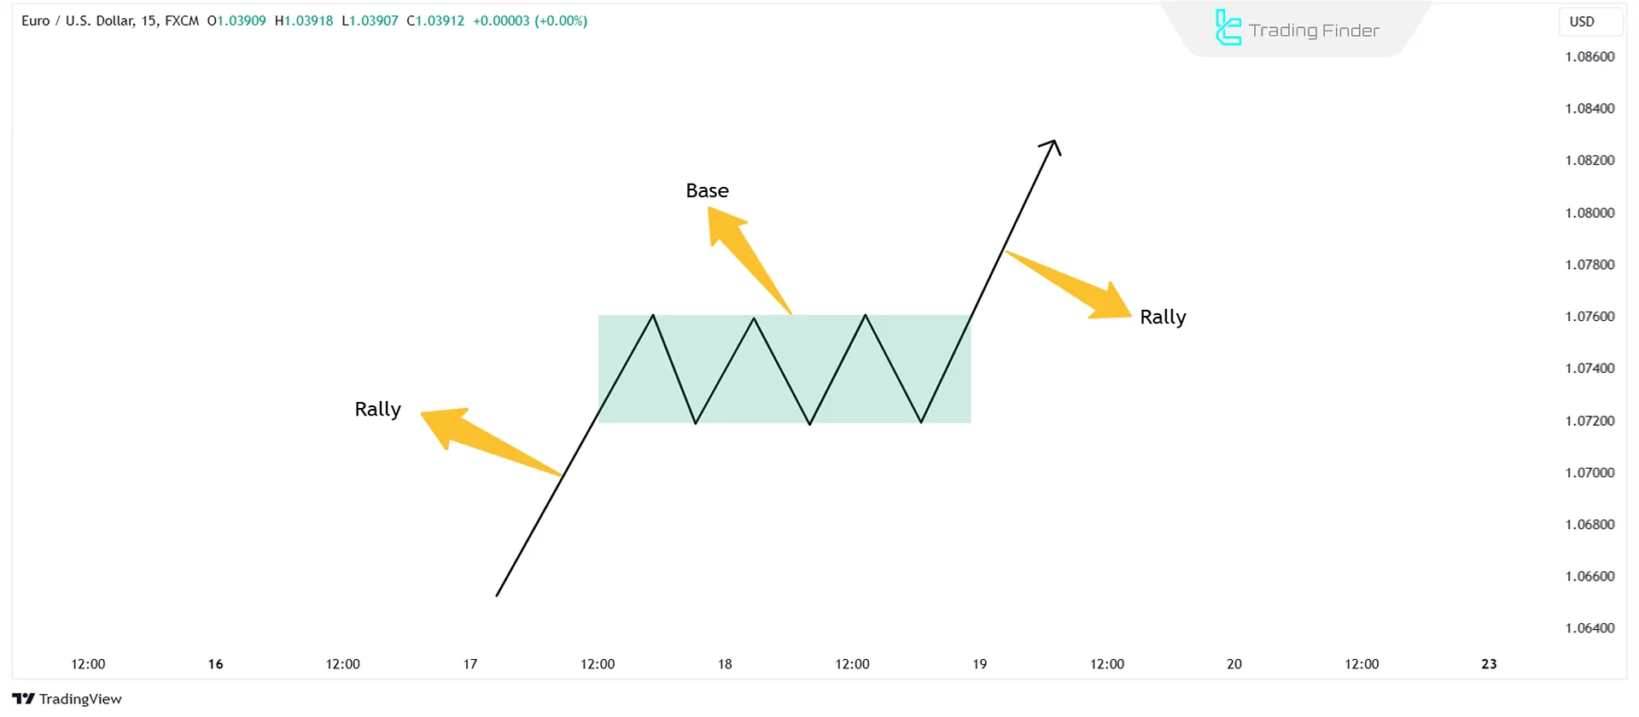Select the yellow arrow pointing to the lower-left Rally label
This screenshot has height=717, width=1639.
(487, 439)
